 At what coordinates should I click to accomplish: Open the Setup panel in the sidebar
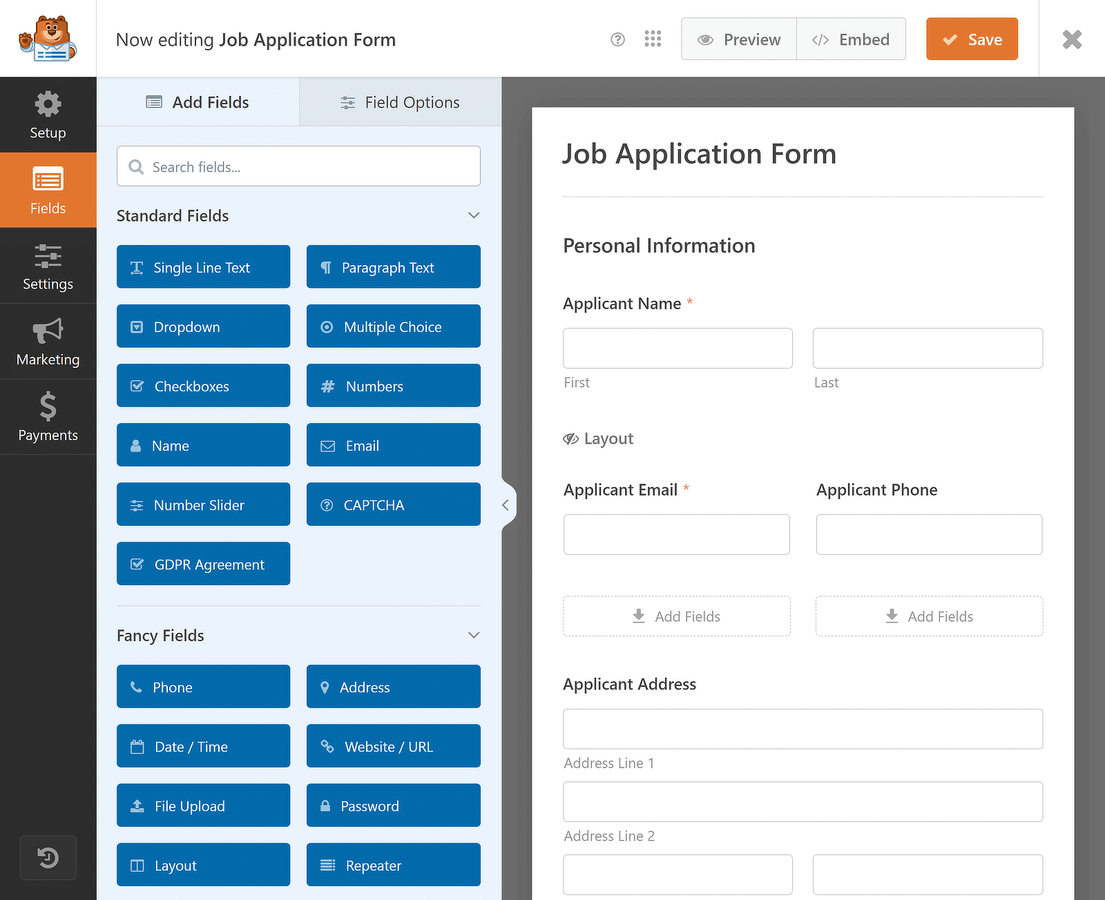[48, 115]
